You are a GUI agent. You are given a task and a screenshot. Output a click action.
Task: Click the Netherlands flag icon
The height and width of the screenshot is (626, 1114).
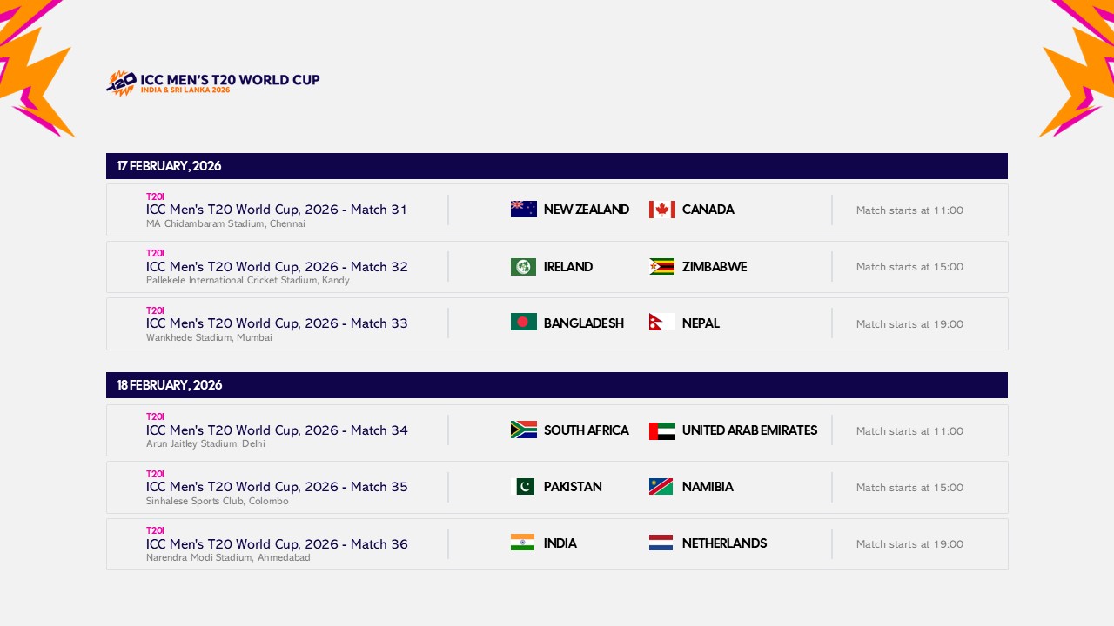coord(661,543)
